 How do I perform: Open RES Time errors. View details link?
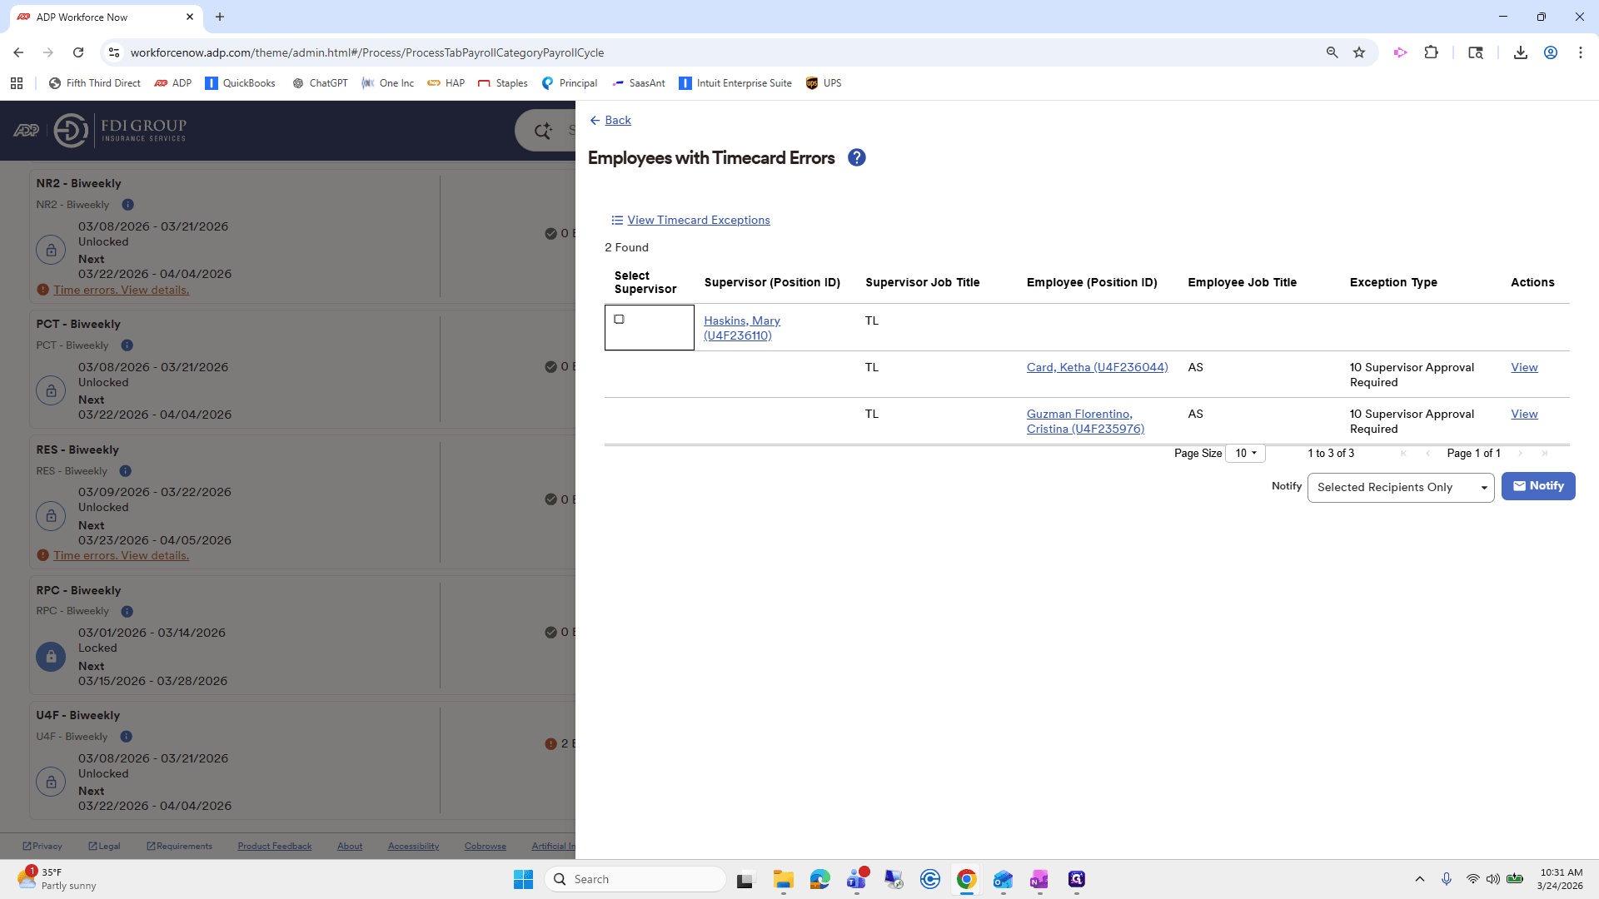[121, 555]
